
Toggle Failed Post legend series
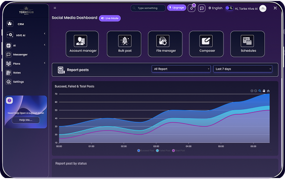(163, 151)
